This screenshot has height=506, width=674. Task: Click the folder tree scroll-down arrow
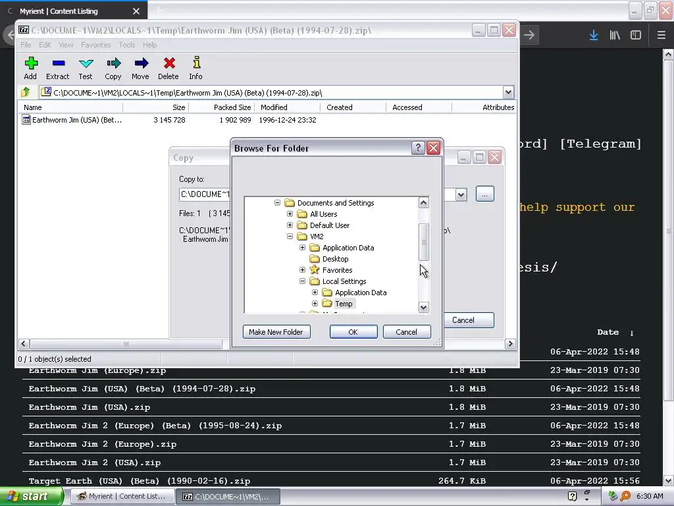pos(424,307)
